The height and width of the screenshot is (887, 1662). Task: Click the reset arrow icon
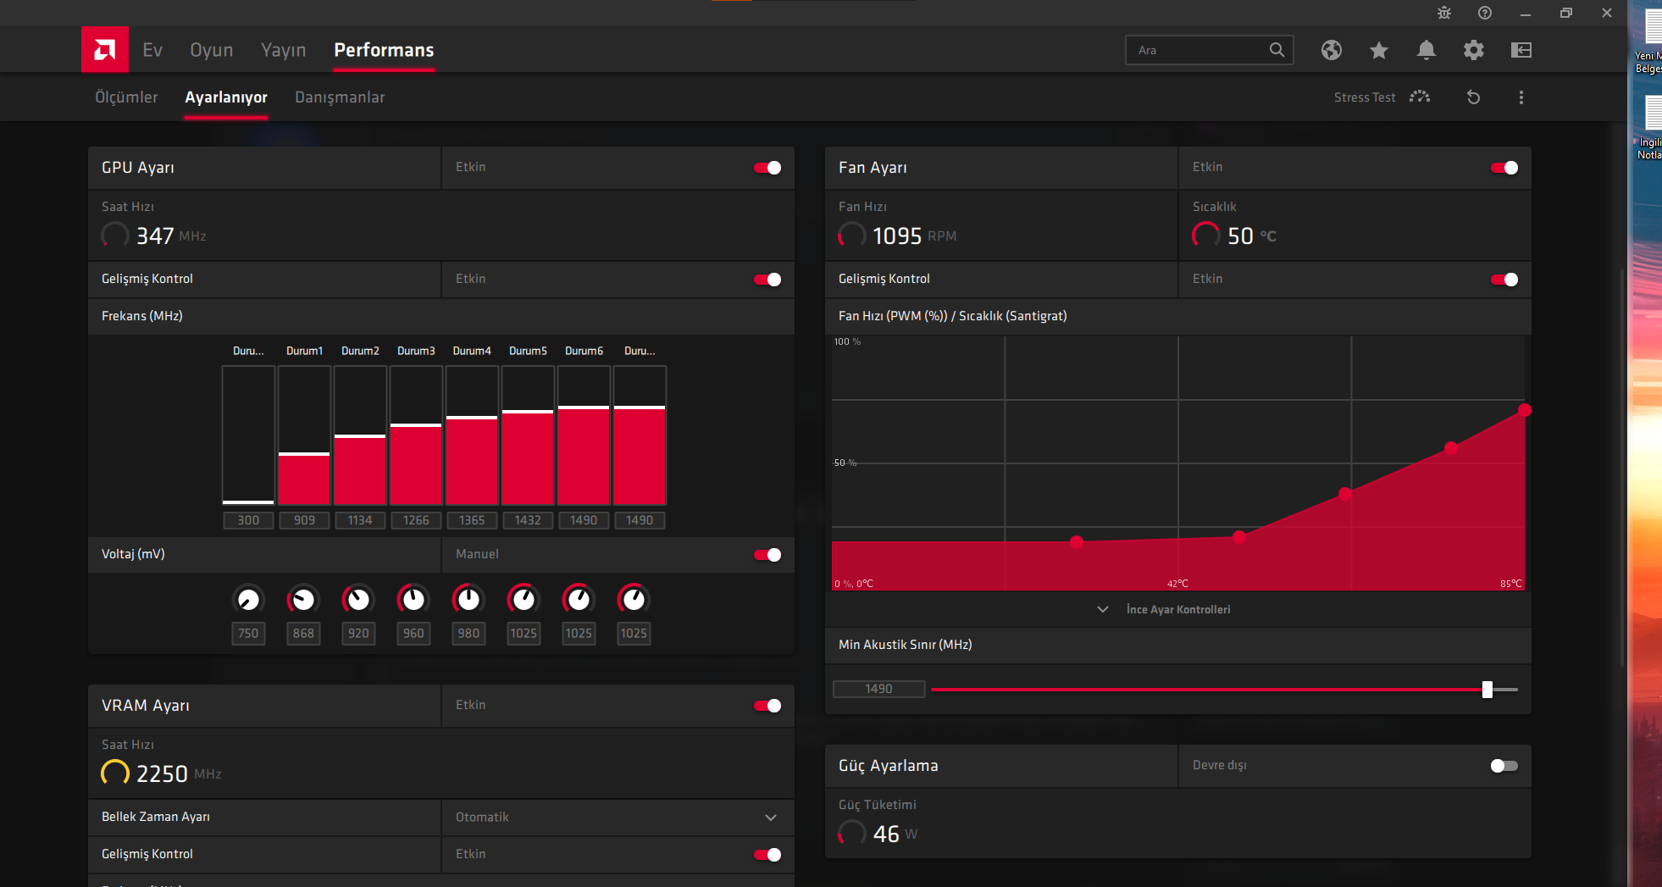tap(1474, 97)
